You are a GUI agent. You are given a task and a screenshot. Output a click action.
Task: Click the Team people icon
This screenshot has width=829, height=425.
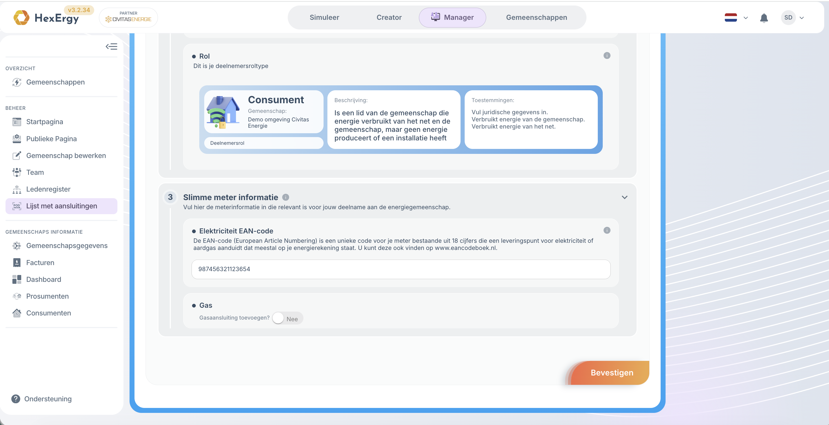(x=17, y=172)
